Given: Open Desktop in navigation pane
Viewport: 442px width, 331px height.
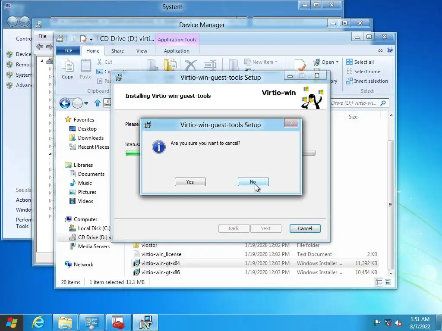Looking at the screenshot, I should point(87,128).
